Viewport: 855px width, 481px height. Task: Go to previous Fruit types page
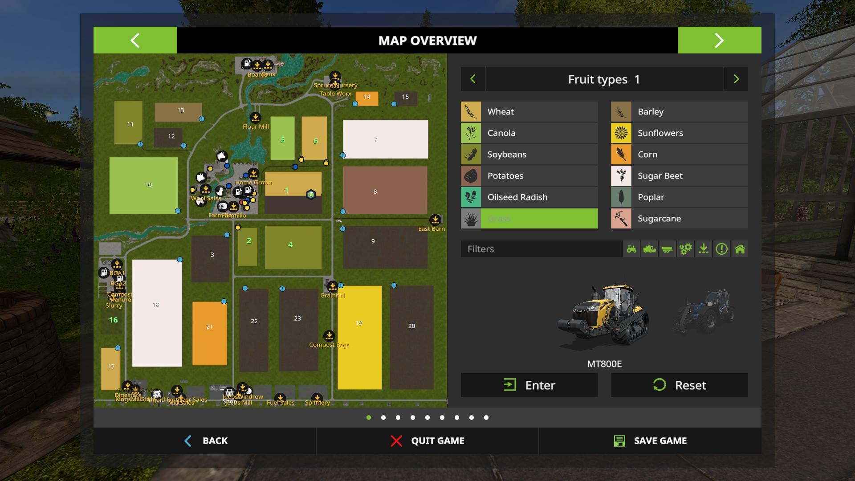[473, 79]
